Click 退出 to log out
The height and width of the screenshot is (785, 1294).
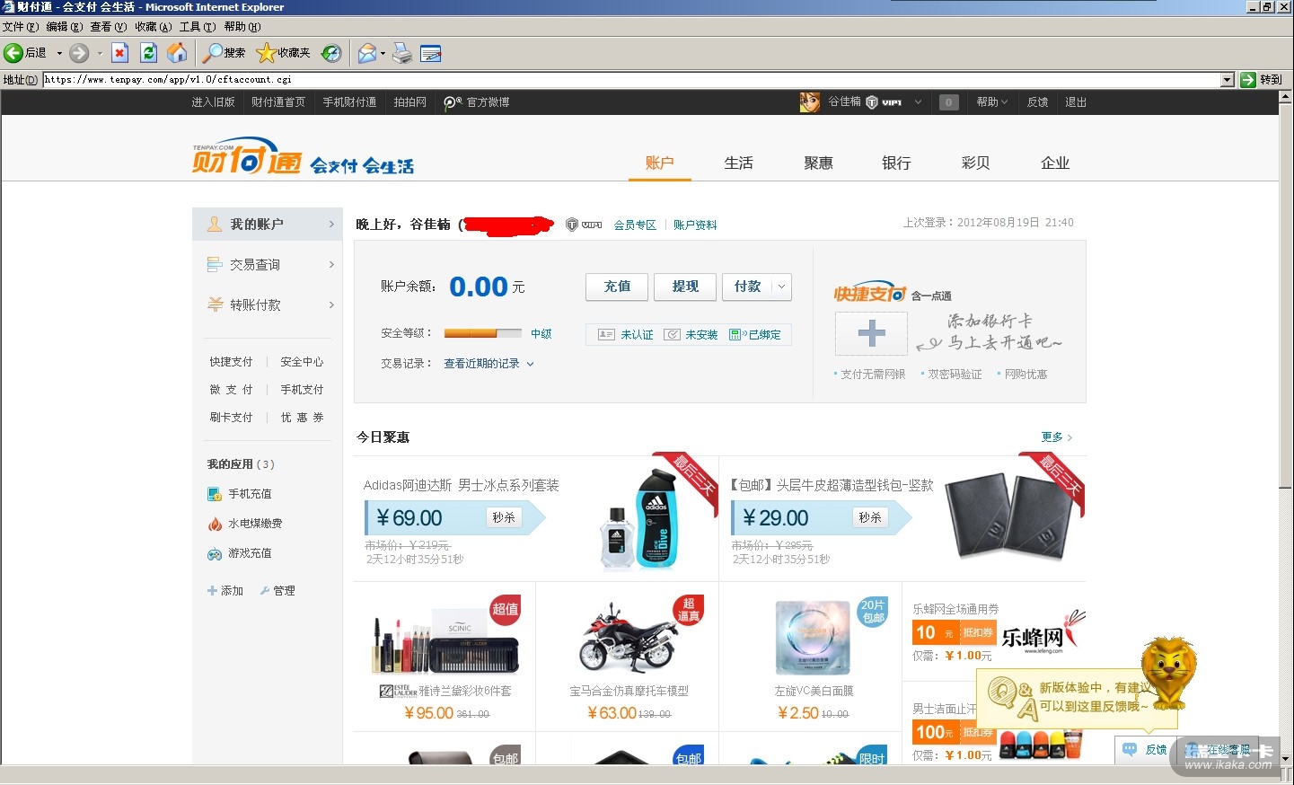(1076, 102)
